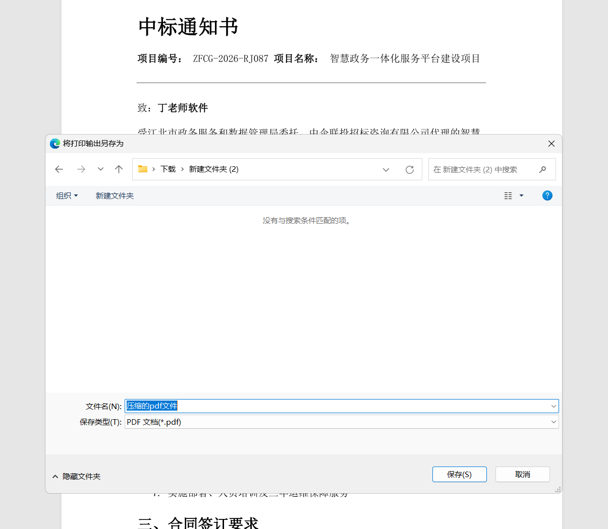Click the 保存(S) button

pos(459,474)
